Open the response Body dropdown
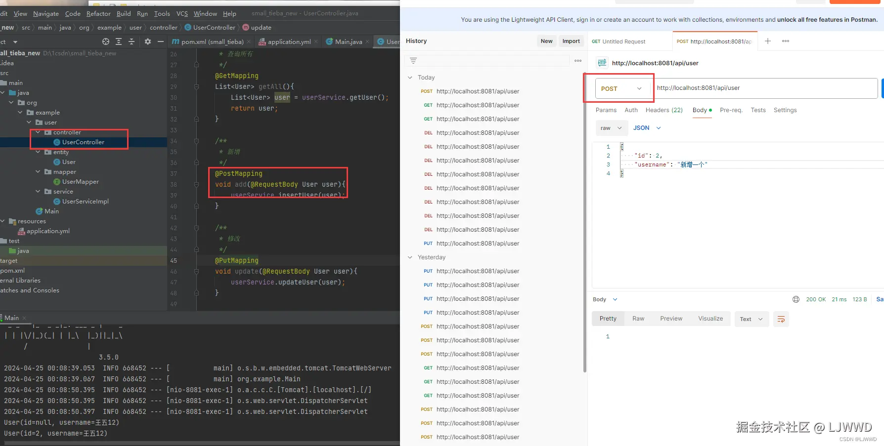Image resolution: width=884 pixels, height=446 pixels. (x=605, y=299)
